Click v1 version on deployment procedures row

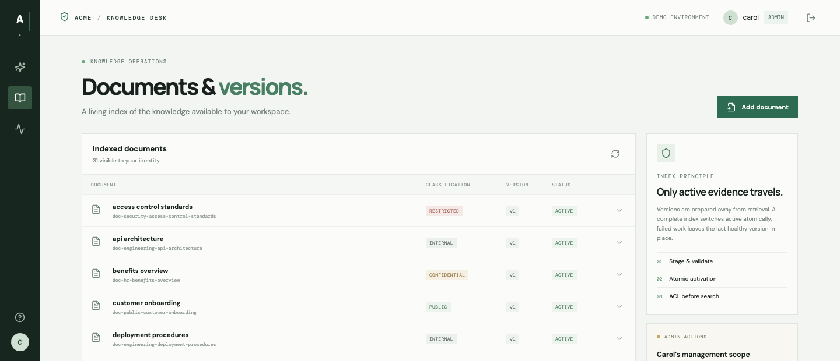click(x=513, y=339)
